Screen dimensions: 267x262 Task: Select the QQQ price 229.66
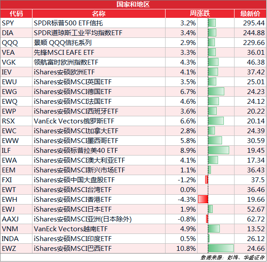254,43
